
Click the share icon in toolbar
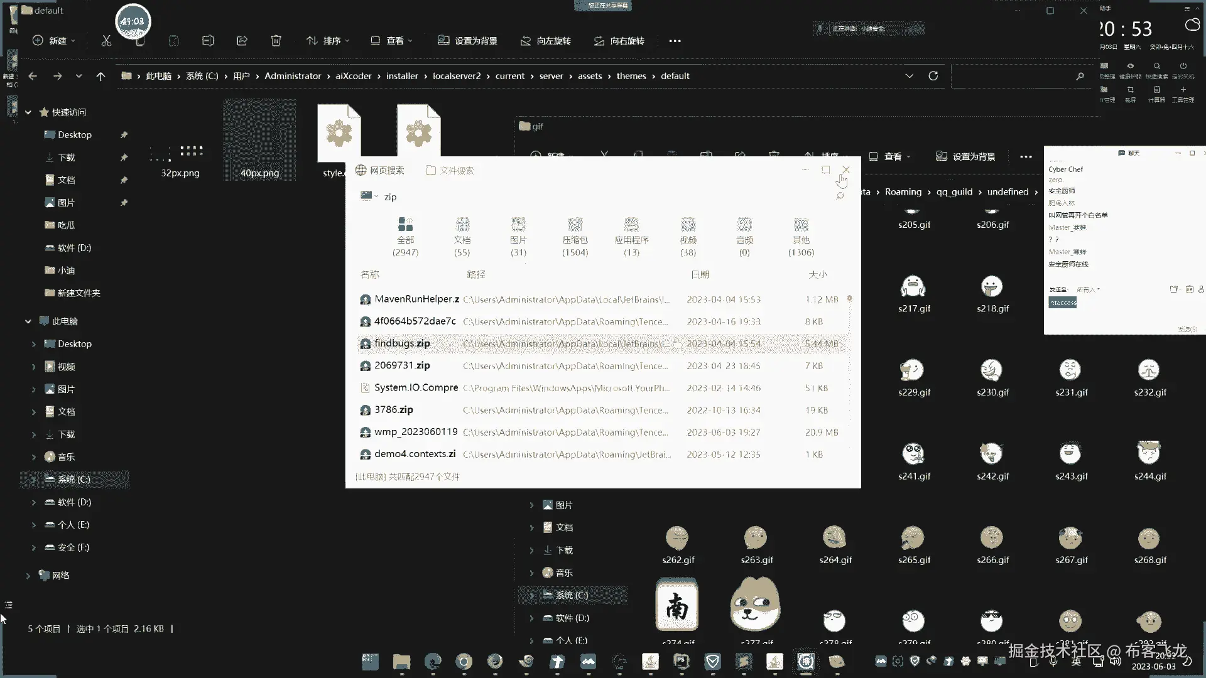point(242,41)
